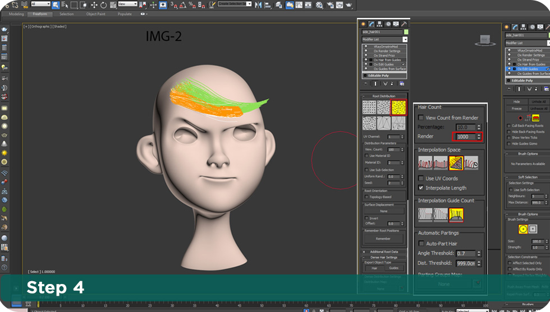The width and height of the screenshot is (550, 312).
Task: Select the highlighted yellow root distribution pattern
Action: [x=398, y=108]
